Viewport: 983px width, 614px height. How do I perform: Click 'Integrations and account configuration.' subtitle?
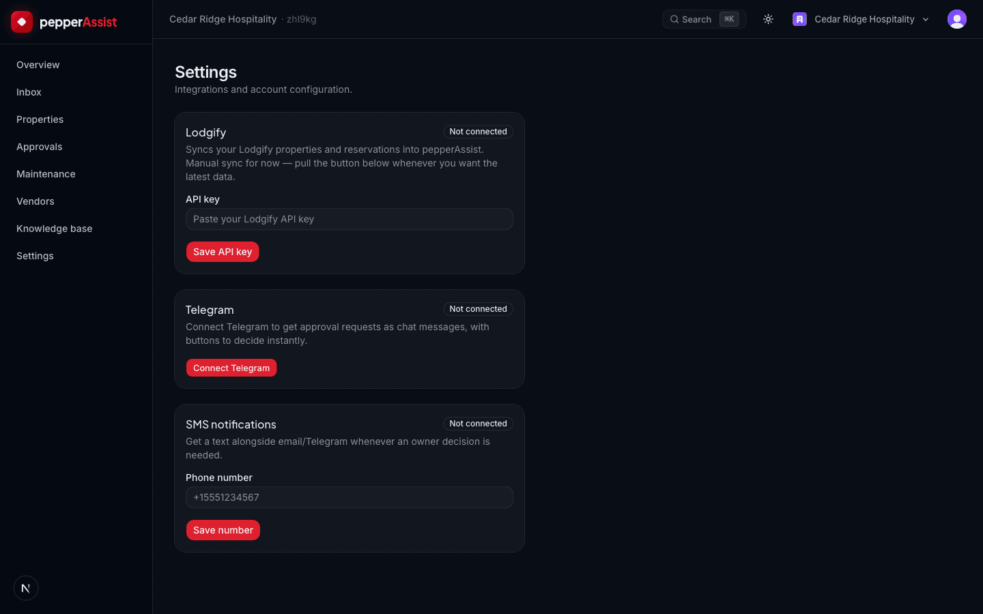[x=263, y=89]
